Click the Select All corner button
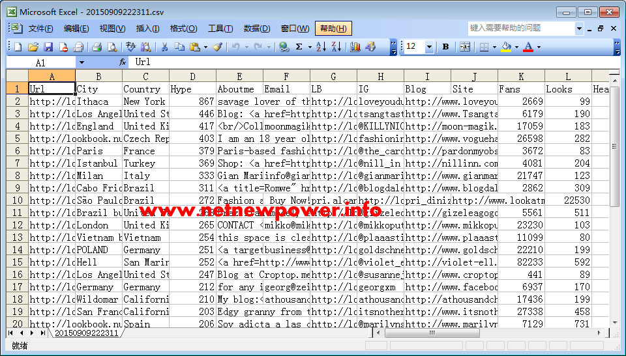 [17, 76]
